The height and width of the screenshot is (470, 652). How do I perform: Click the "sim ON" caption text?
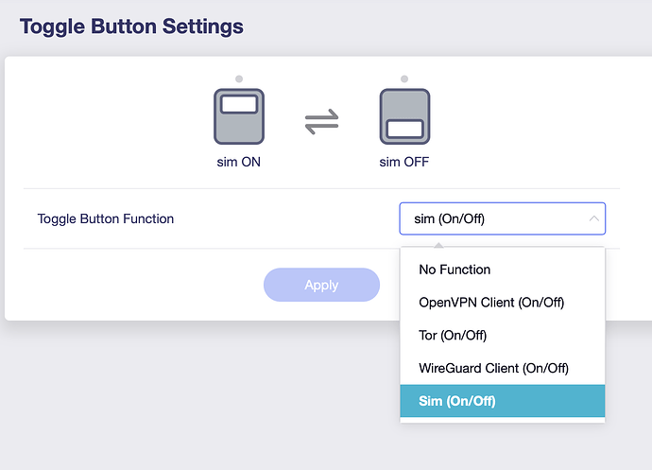(x=238, y=162)
